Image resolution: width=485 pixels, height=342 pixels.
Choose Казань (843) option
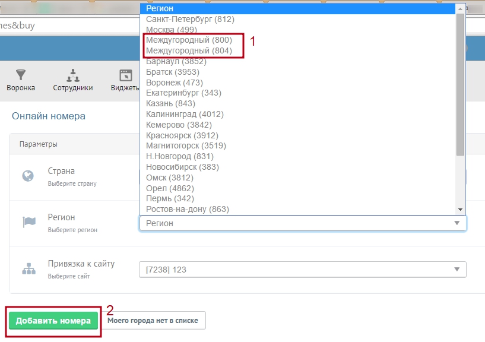tap(298, 103)
